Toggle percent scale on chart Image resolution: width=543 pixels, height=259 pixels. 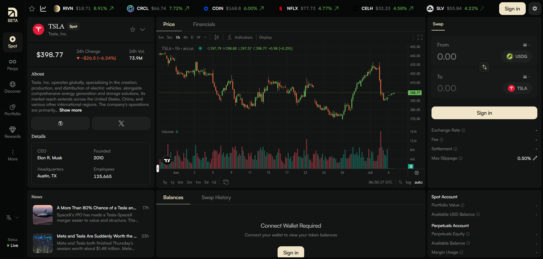tap(400, 182)
